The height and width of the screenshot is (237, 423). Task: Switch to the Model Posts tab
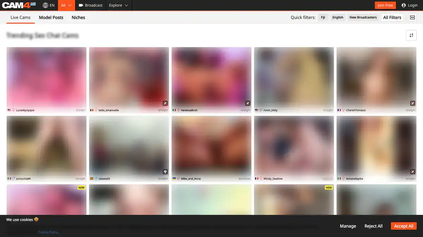(51, 17)
